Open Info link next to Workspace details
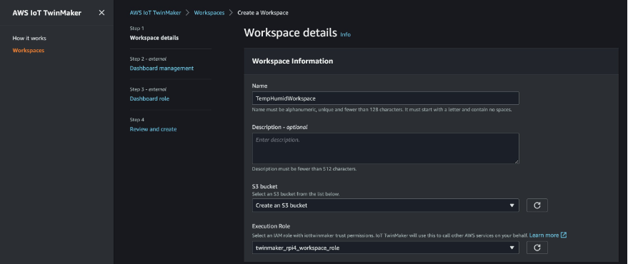 pyautogui.click(x=345, y=35)
